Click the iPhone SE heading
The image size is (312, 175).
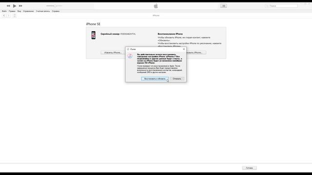pos(93,24)
